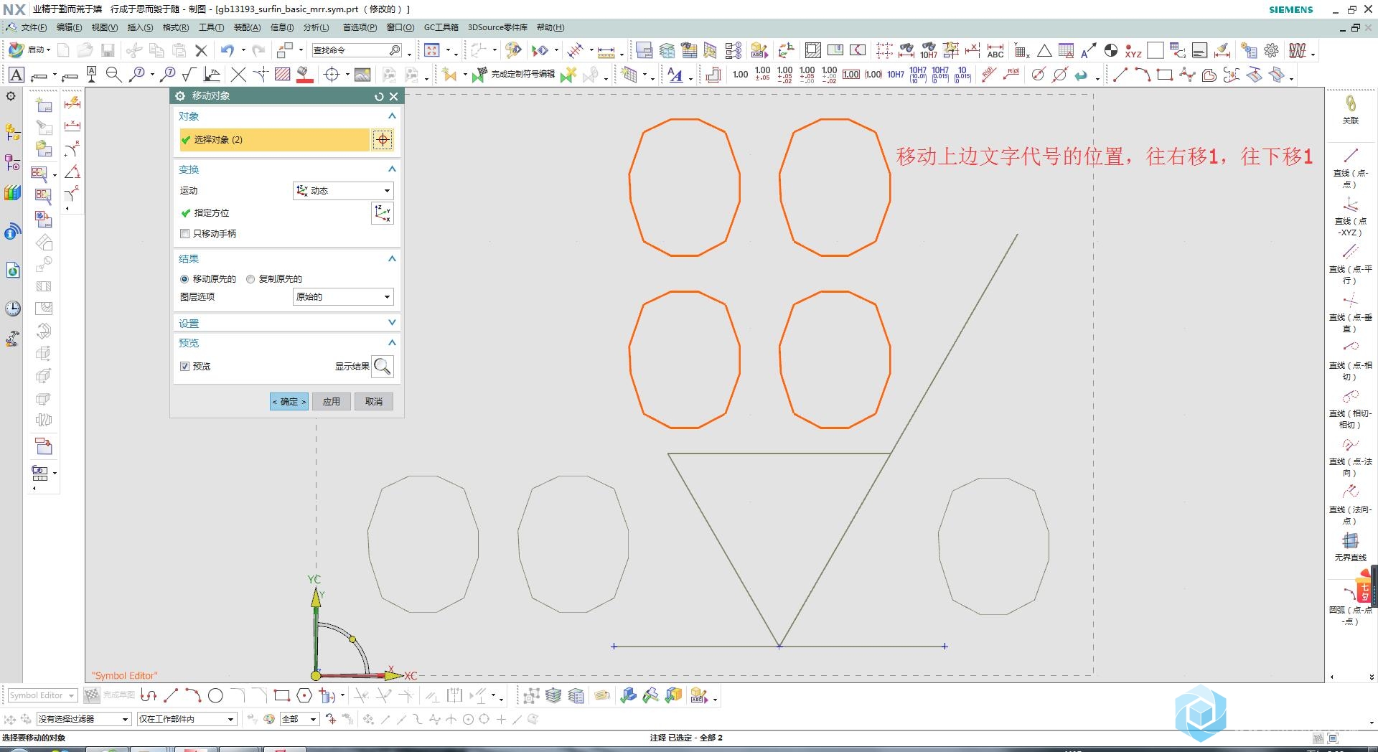1378x752 pixels.
Task: Select the Note text 'A' tool
Action: click(x=16, y=75)
